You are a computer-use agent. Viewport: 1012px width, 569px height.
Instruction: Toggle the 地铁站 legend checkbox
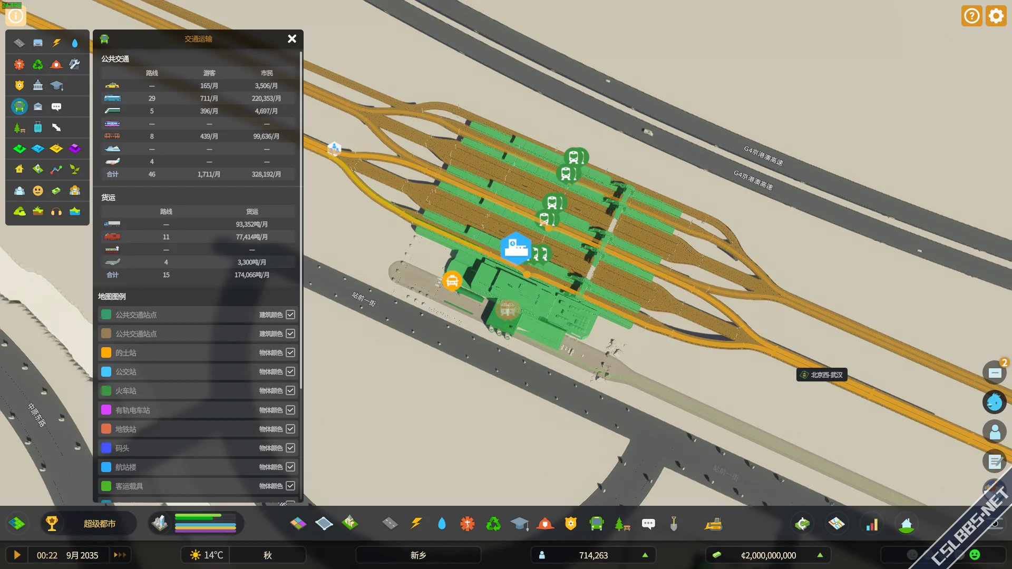(x=290, y=429)
